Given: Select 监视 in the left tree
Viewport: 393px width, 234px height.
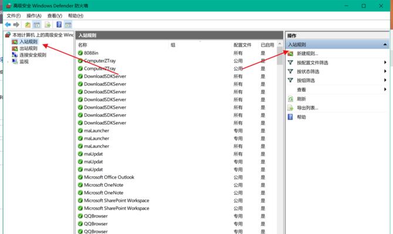Looking at the screenshot, I should [24, 61].
